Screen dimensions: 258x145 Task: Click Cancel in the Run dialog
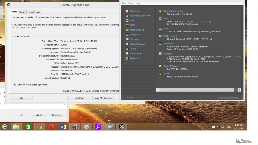39,115
